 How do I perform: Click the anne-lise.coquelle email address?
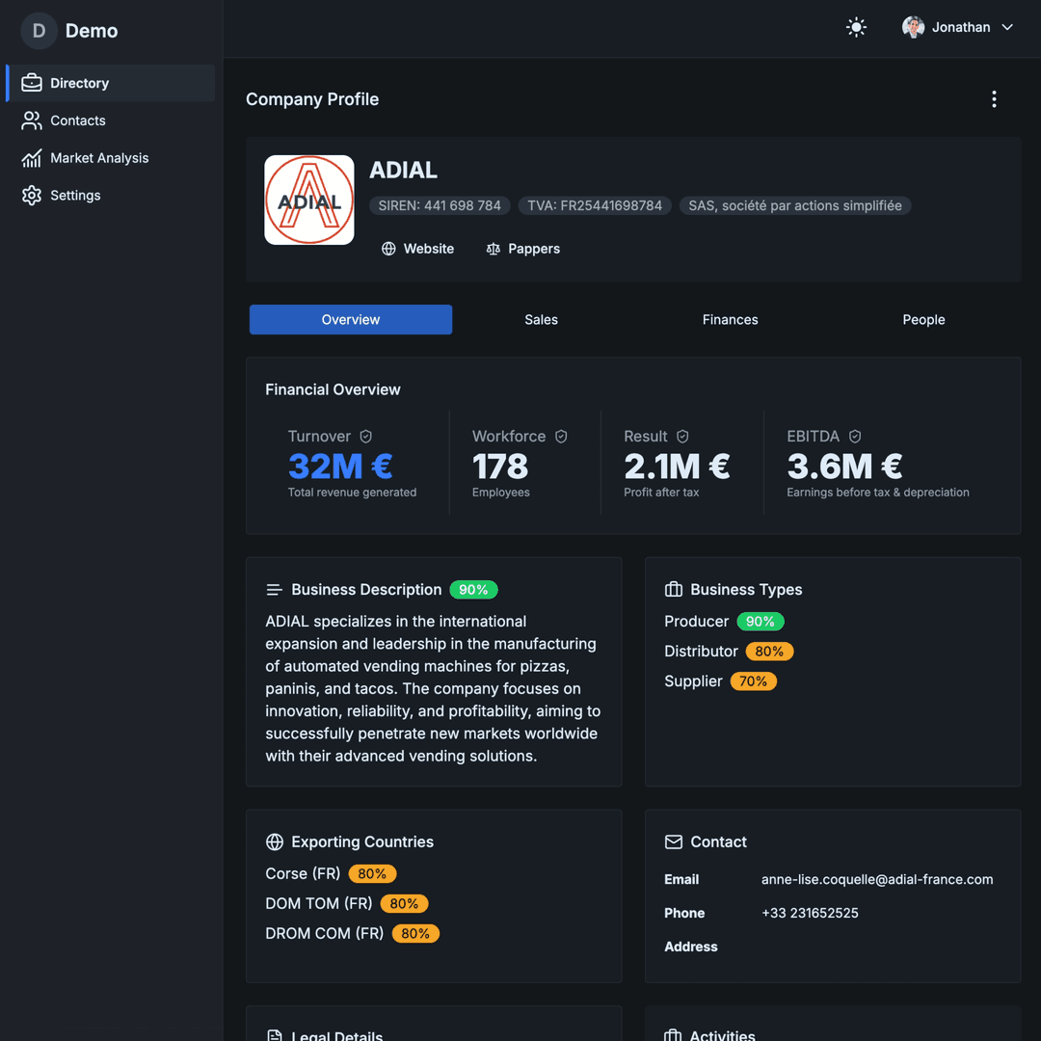(877, 879)
